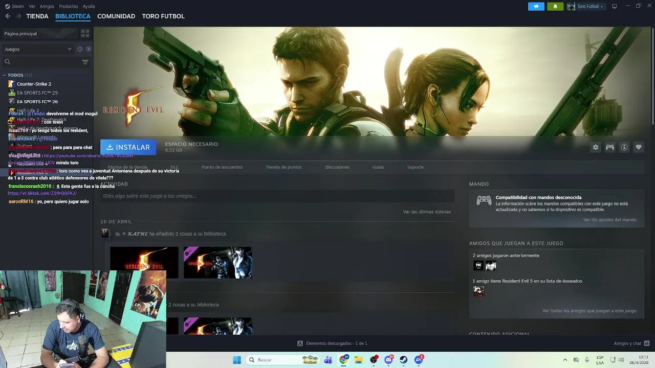The height and width of the screenshot is (368, 655).
Task: Open game information icon
Action: pos(624,147)
